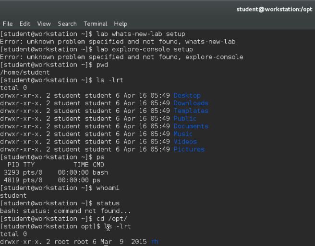Click the blue rh directory entry
The image size is (315, 246).
(155, 242)
